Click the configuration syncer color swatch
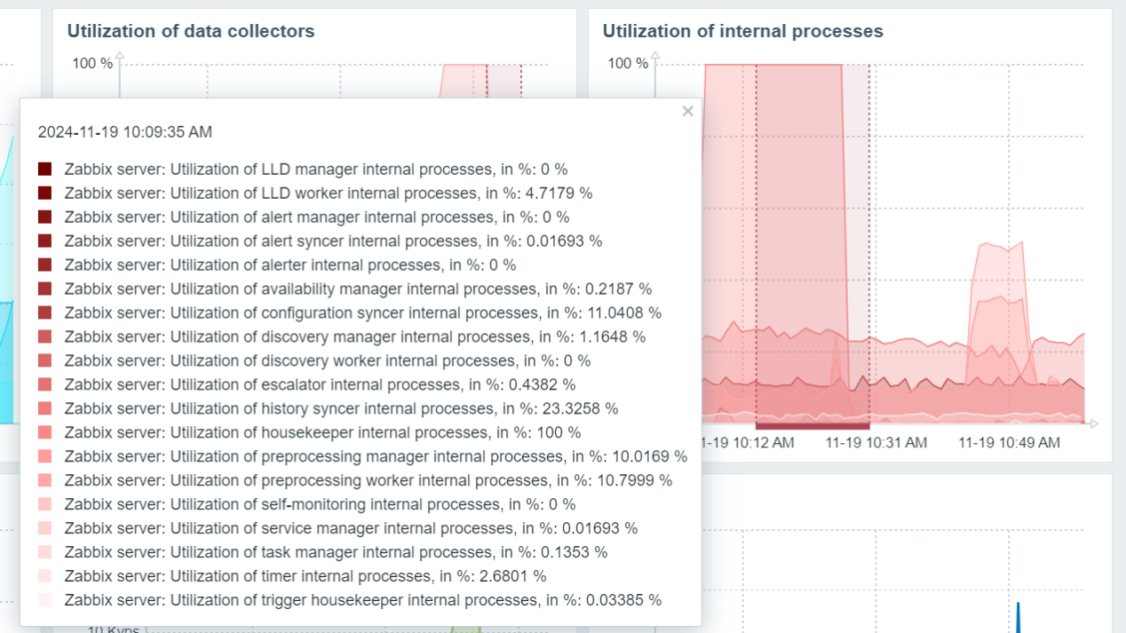 coord(45,313)
